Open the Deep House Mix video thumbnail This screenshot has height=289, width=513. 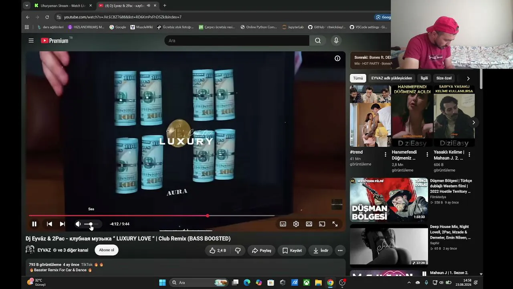[389, 245]
